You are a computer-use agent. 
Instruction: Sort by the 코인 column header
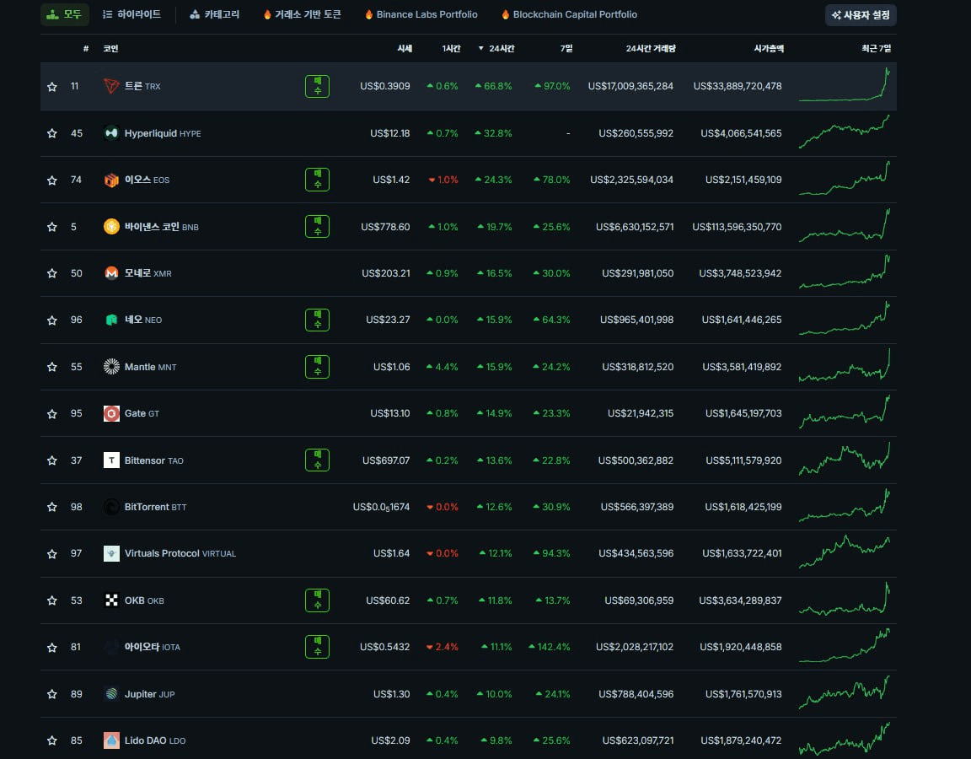[x=111, y=48]
